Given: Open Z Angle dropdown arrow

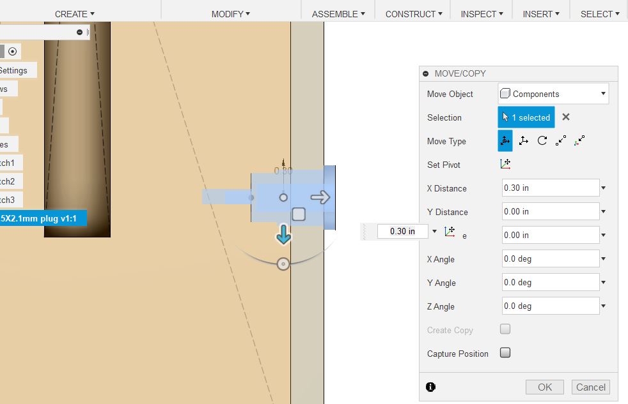Looking at the screenshot, I should tap(603, 306).
